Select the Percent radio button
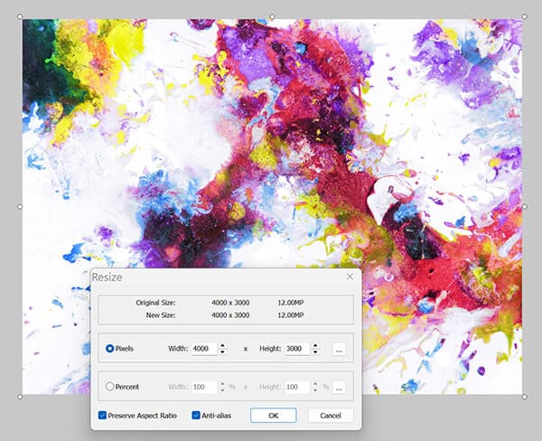The width and height of the screenshot is (542, 441). [x=109, y=387]
